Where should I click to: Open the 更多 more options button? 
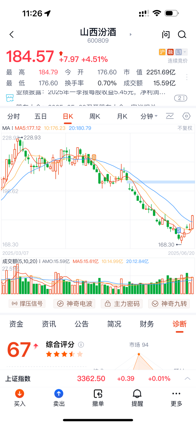(x=176, y=398)
